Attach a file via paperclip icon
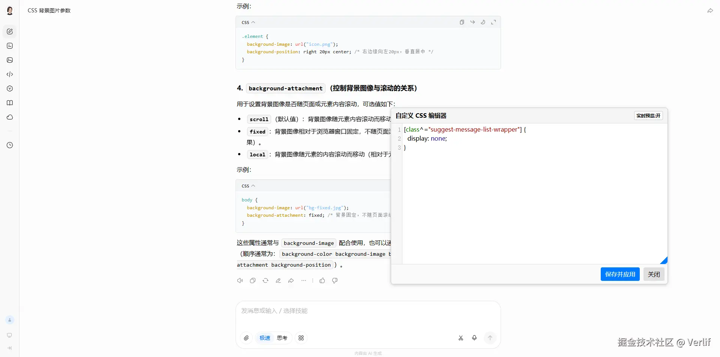 click(246, 338)
